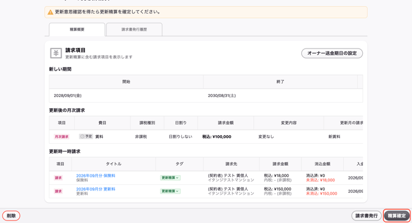The width and height of the screenshot is (412, 223).
Task: Click the タイトル column header
Action: (x=114, y=163)
